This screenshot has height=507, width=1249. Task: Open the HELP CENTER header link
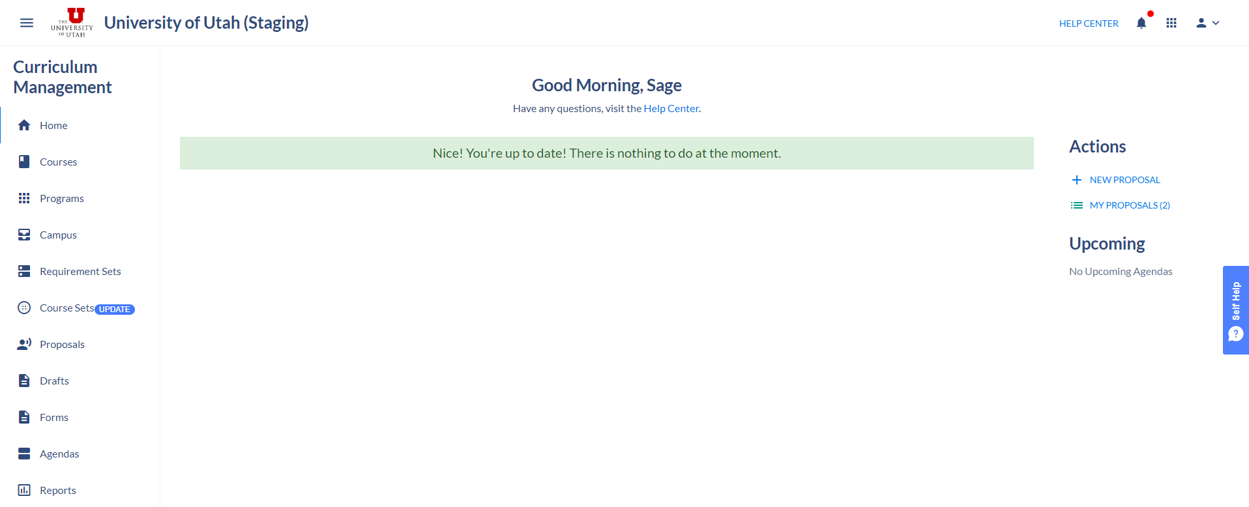click(1089, 23)
